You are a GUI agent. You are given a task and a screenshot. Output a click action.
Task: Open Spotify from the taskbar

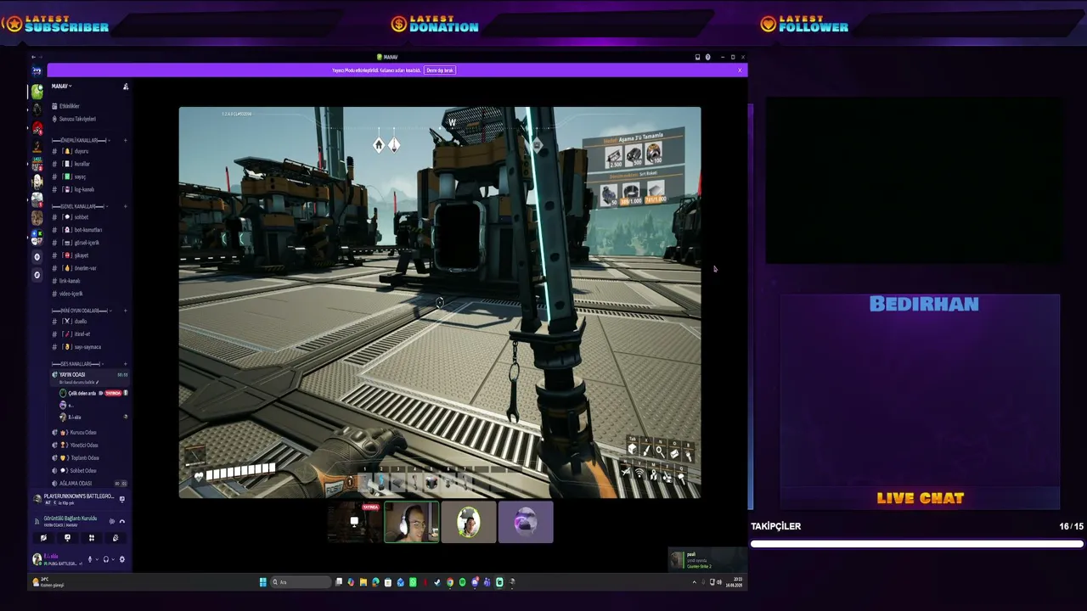point(462,582)
